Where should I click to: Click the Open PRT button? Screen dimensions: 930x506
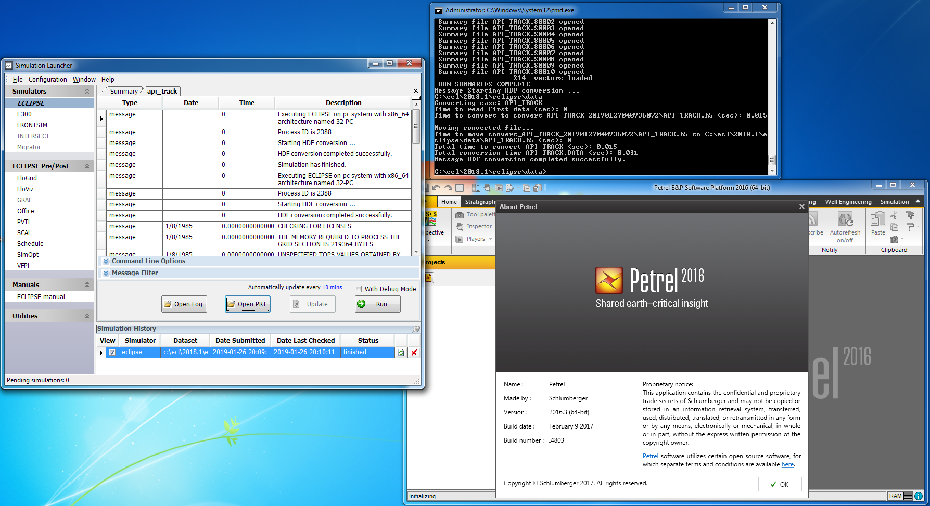coord(248,304)
